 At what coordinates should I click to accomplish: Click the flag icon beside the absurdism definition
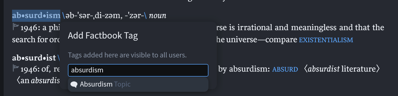[x=16, y=27]
